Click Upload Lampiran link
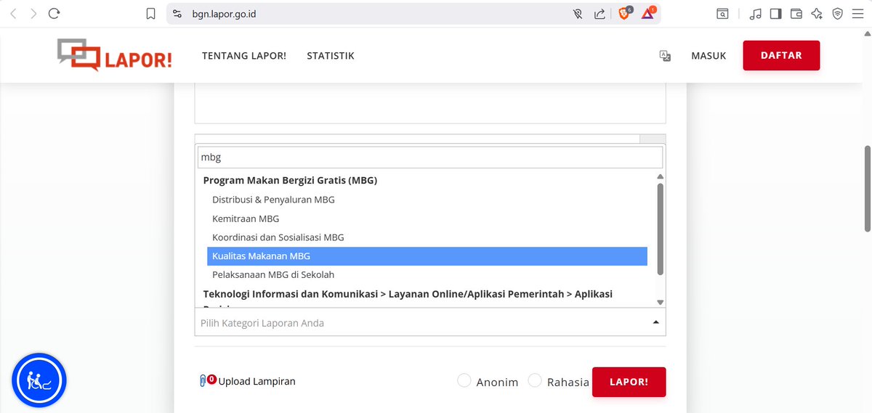This screenshot has width=872, height=413. pos(257,381)
